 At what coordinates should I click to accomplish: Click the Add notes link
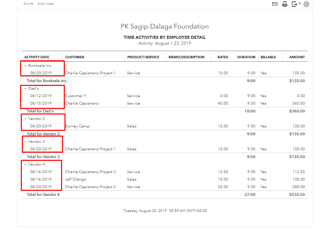[46, 4]
